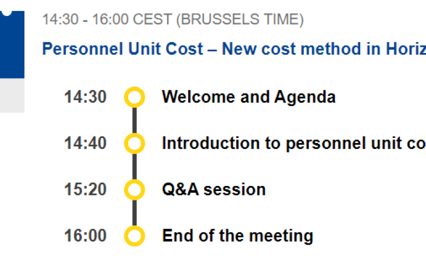Click timeline line between 14:30 and 14:40
426x276 pixels.
pos(134,120)
